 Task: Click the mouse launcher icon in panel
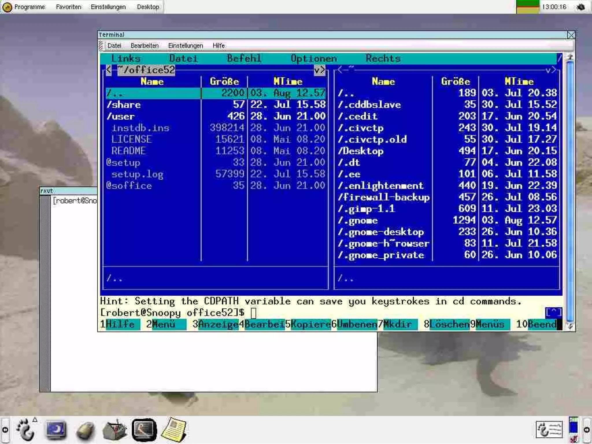point(86,430)
